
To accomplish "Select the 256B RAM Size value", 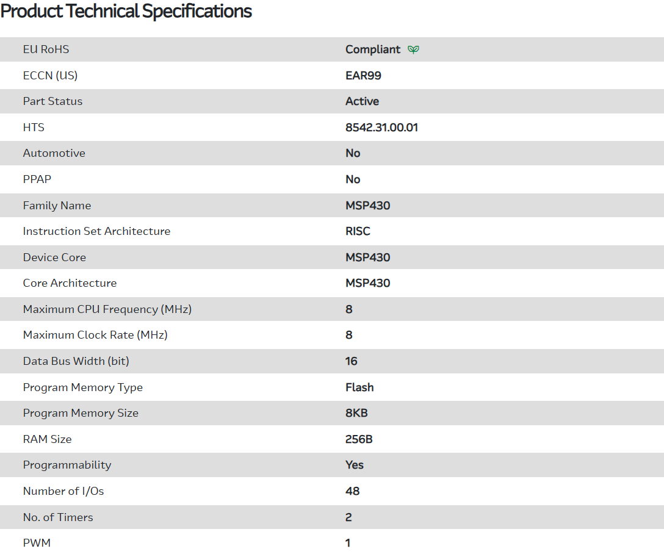I will (359, 439).
